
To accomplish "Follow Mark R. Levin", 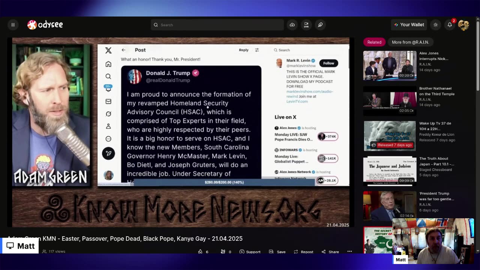I will pos(328,63).
